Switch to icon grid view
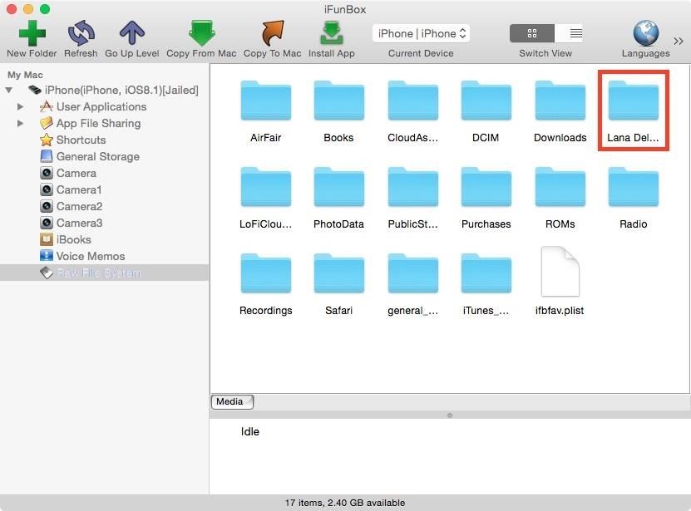This screenshot has width=691, height=511. click(x=532, y=33)
